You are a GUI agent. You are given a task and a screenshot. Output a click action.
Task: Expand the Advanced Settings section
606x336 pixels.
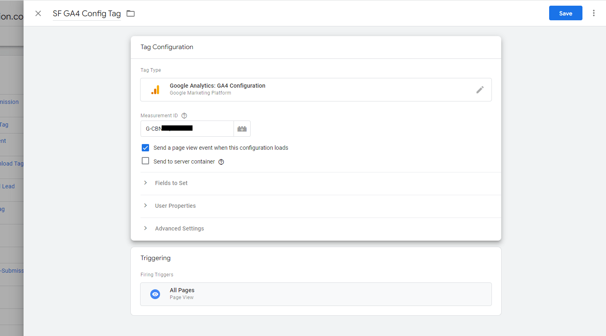click(179, 228)
